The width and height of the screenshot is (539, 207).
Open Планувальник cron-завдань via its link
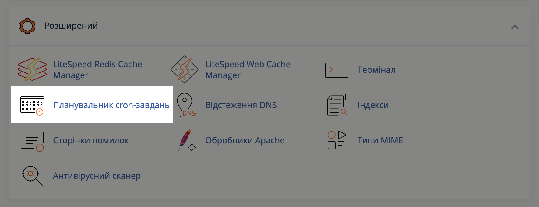[112, 105]
